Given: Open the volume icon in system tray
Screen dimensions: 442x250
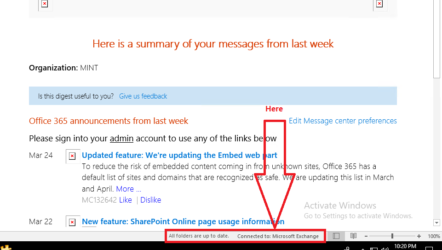Looking at the screenshot, I should point(385,249).
